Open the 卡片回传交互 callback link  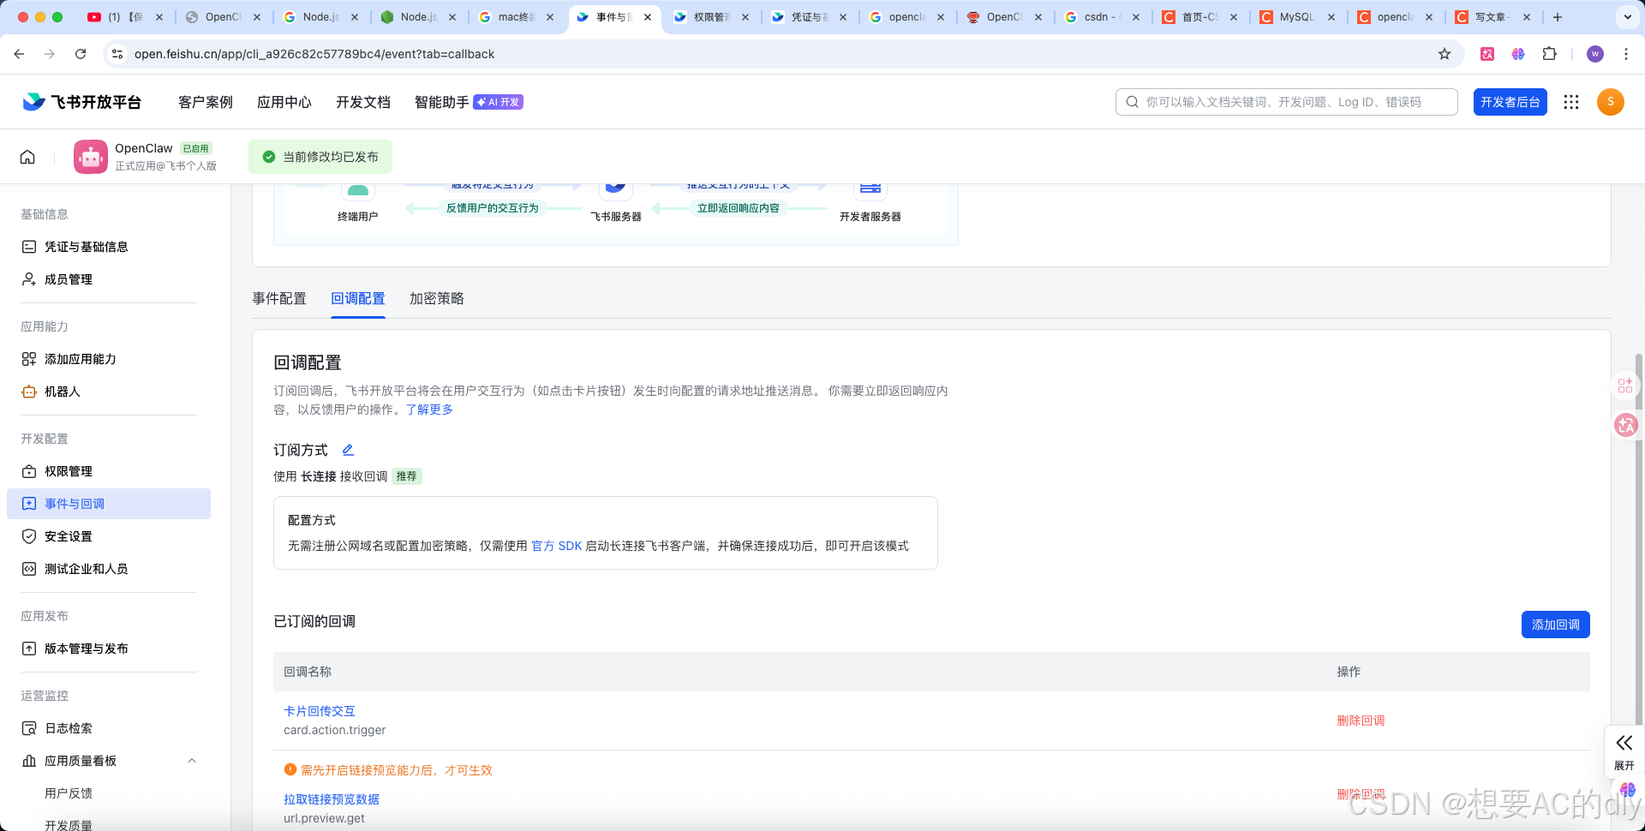point(320,711)
